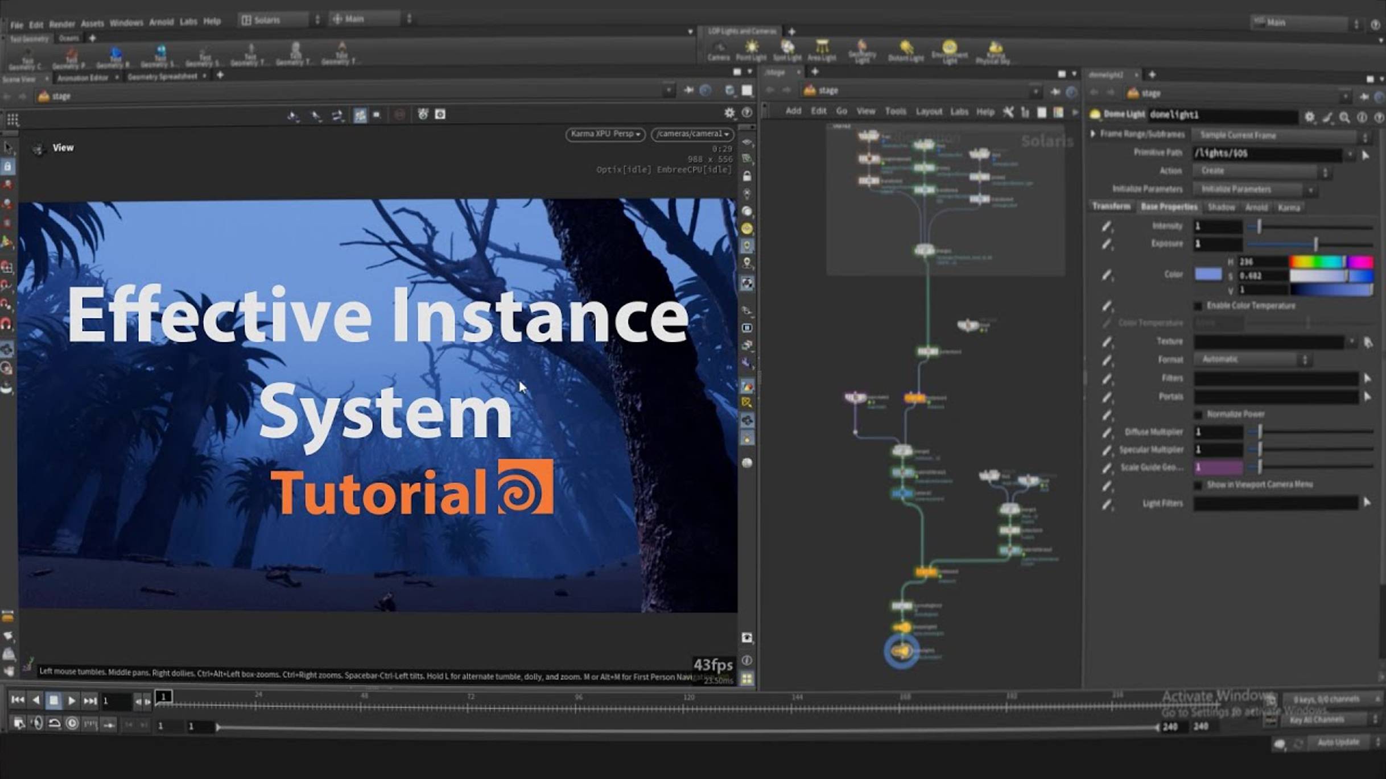1386x779 pixels.
Task: Switch to the Shadow tab
Action: click(x=1222, y=208)
